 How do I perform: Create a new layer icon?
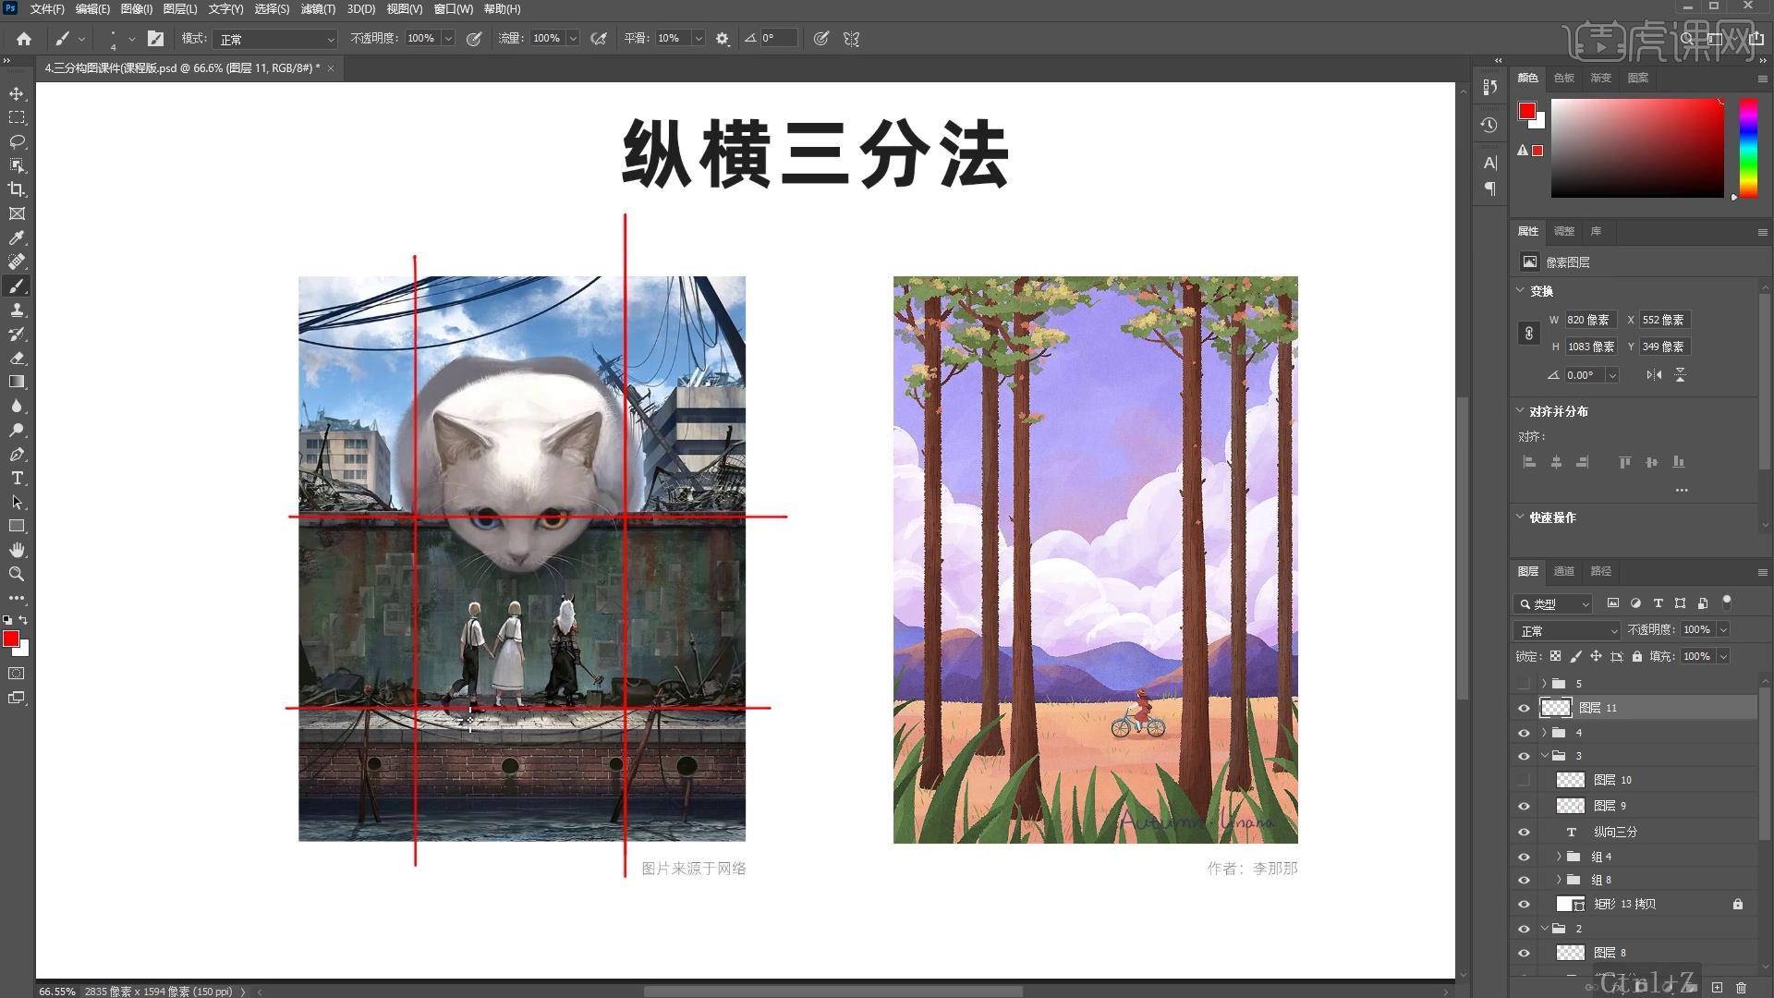[1717, 988]
